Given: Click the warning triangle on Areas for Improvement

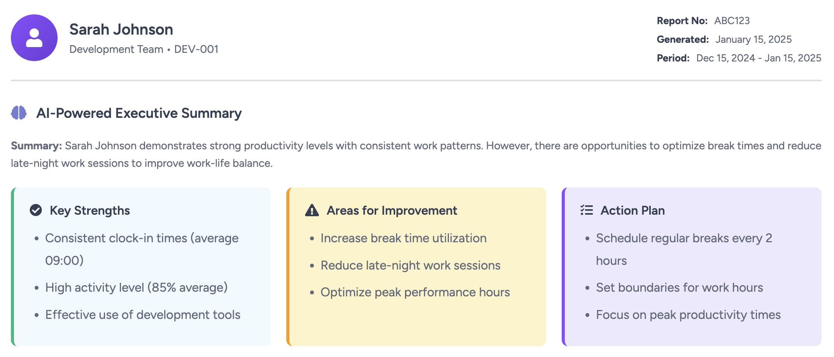Looking at the screenshot, I should point(311,210).
